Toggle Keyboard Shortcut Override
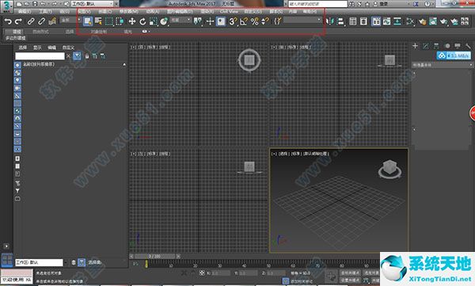The height and width of the screenshot is (286, 475). [221, 21]
